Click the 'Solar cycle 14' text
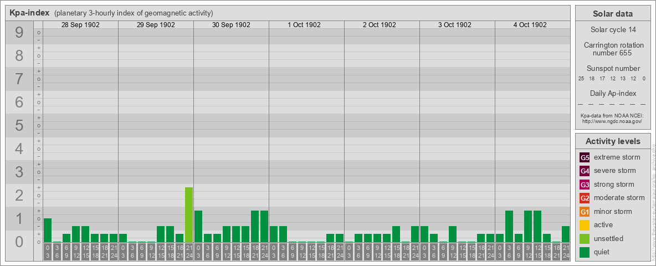Screen dimensions: 656x266 pyautogui.click(x=613, y=30)
